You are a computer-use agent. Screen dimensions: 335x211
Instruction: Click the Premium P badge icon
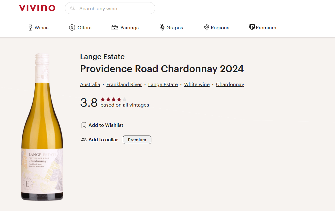252,27
